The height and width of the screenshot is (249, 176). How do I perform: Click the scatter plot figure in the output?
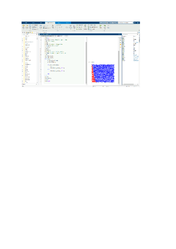point(103,73)
